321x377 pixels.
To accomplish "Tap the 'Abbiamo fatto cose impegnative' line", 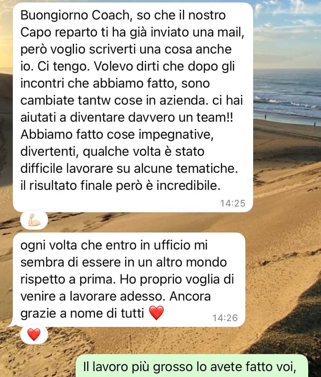I will tap(117, 134).
